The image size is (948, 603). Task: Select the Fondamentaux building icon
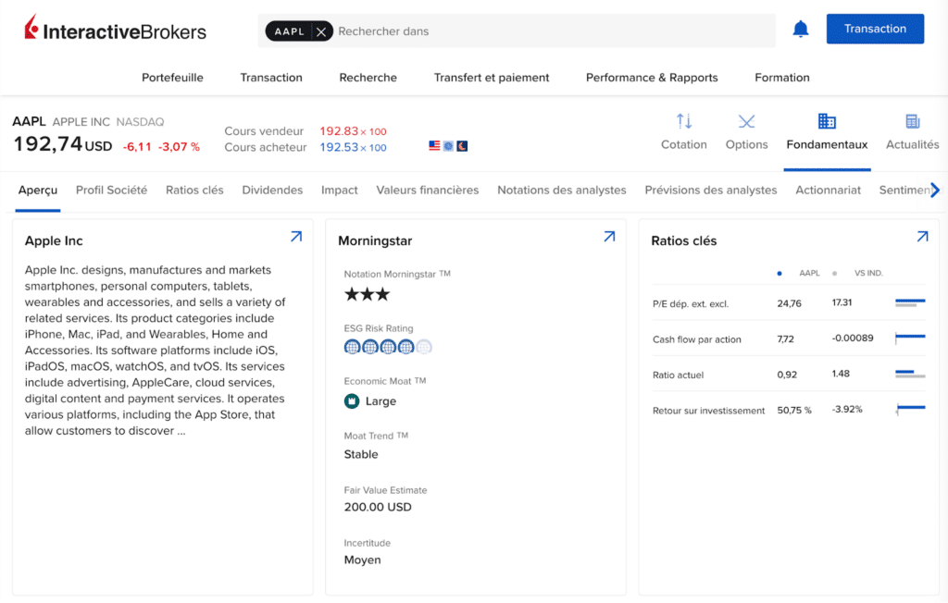pos(827,121)
